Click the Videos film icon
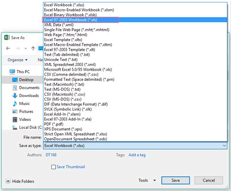Screen dimensions: 231x191 [15, 119]
